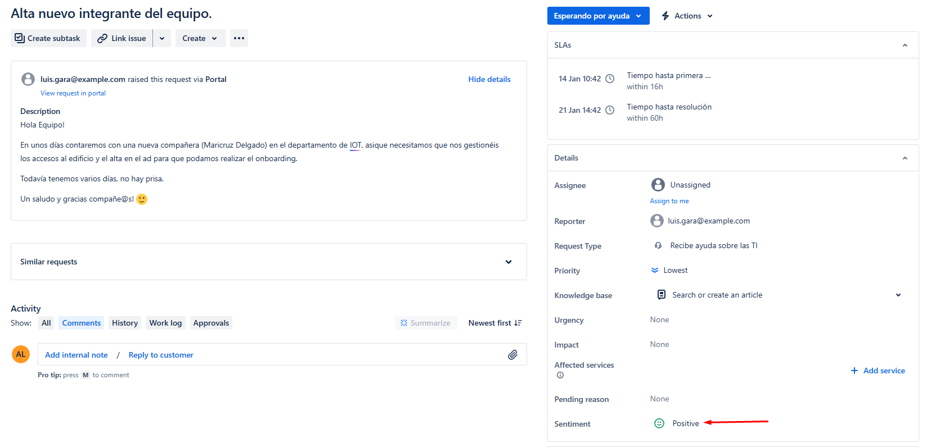Select the Work log tab

tap(165, 323)
